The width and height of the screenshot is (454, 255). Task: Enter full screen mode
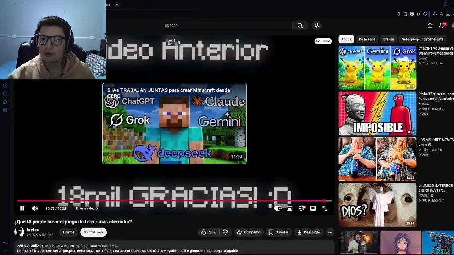pyautogui.click(x=325, y=209)
